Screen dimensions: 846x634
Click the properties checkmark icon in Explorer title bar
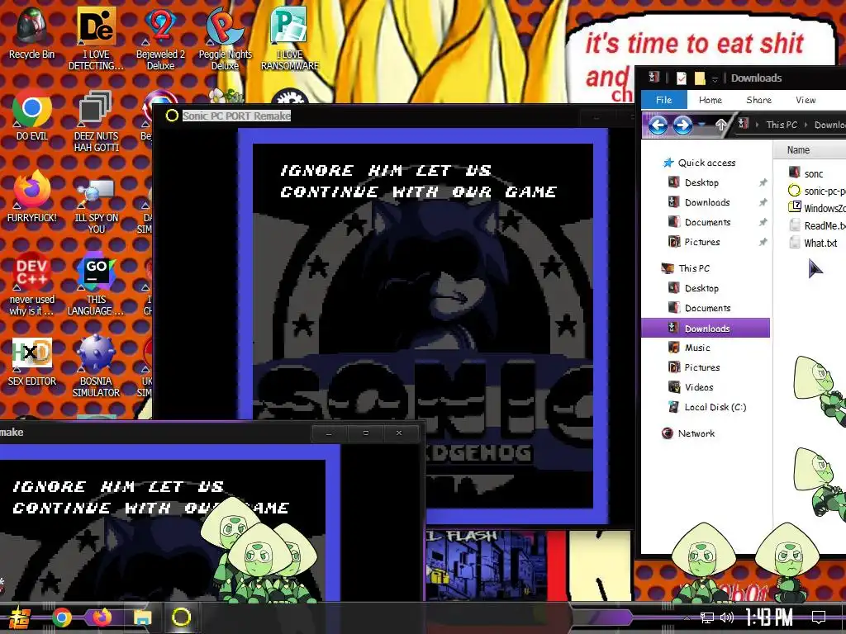point(682,78)
